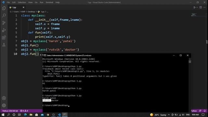The image size is (208, 117).
Task: Open the Go menu
Action: pyautogui.click(x=36, y=2)
